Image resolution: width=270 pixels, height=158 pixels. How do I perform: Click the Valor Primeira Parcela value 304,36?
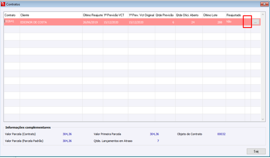[154, 134]
